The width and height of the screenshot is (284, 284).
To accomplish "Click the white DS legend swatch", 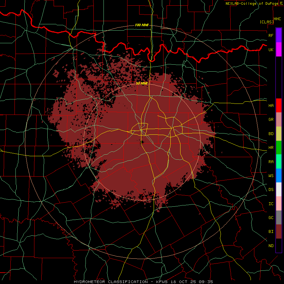I will pyautogui.click(x=279, y=189).
